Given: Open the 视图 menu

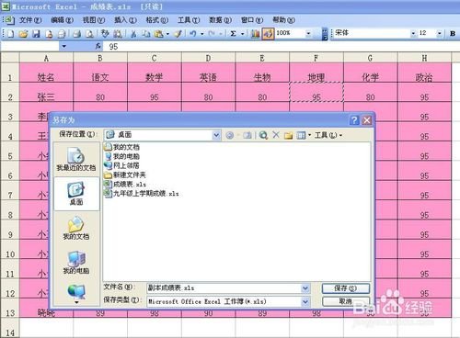Looking at the screenshot, I should [94, 20].
